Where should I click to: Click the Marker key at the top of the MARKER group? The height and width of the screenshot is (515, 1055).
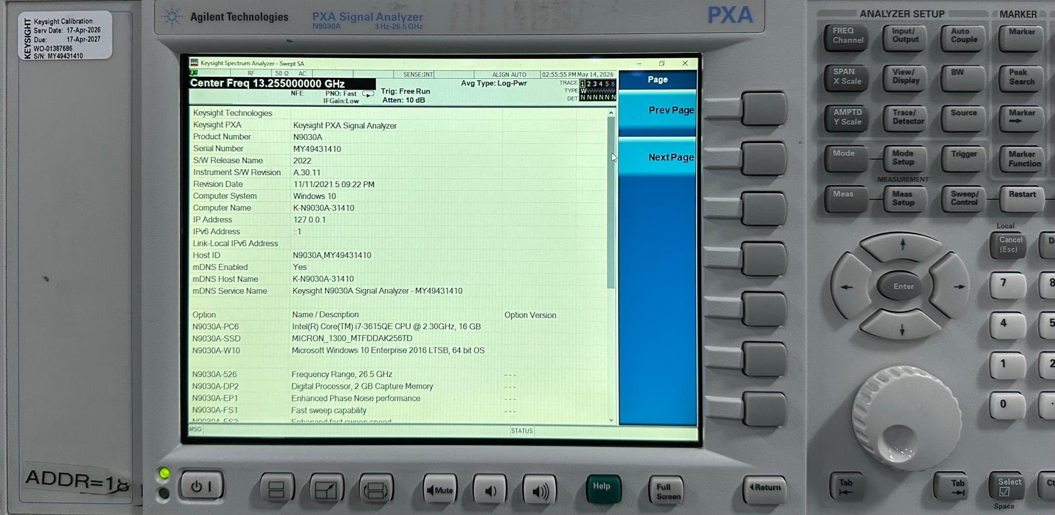coord(1021,37)
